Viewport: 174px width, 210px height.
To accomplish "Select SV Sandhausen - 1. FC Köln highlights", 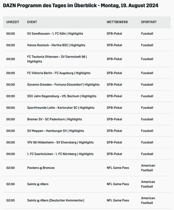I will point(55,34).
